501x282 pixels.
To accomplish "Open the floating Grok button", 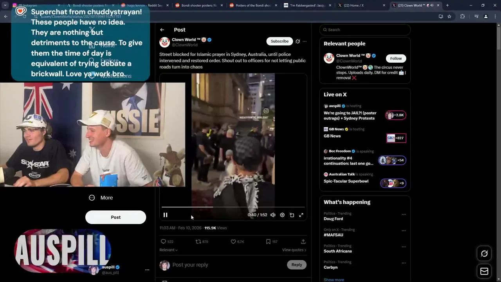I will pyautogui.click(x=484, y=254).
